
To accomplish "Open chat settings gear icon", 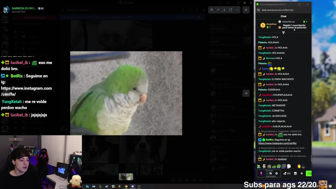I will [x=302, y=174].
